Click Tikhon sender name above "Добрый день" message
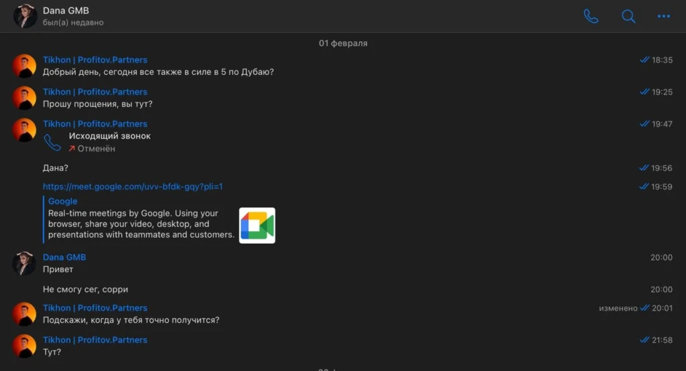This screenshot has height=371, width=686. pos(95,60)
